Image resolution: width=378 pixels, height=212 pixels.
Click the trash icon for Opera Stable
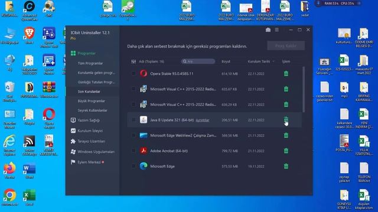pyautogui.click(x=286, y=74)
